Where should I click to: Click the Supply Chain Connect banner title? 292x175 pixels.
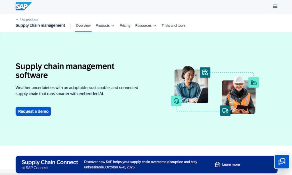coord(50,162)
